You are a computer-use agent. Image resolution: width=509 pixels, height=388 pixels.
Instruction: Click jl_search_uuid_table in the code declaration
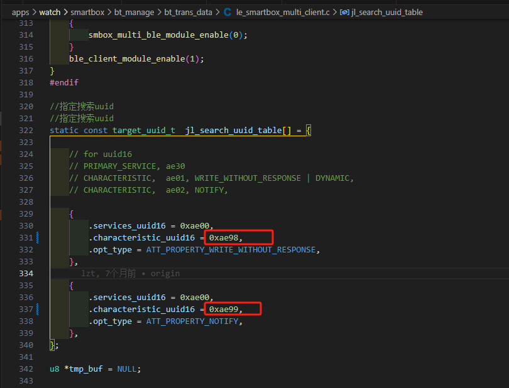click(233, 131)
